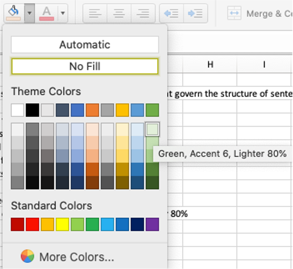Open the Fill Color dropdown arrow

30,13
